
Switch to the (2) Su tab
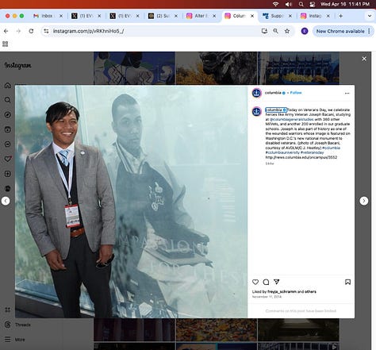point(163,16)
